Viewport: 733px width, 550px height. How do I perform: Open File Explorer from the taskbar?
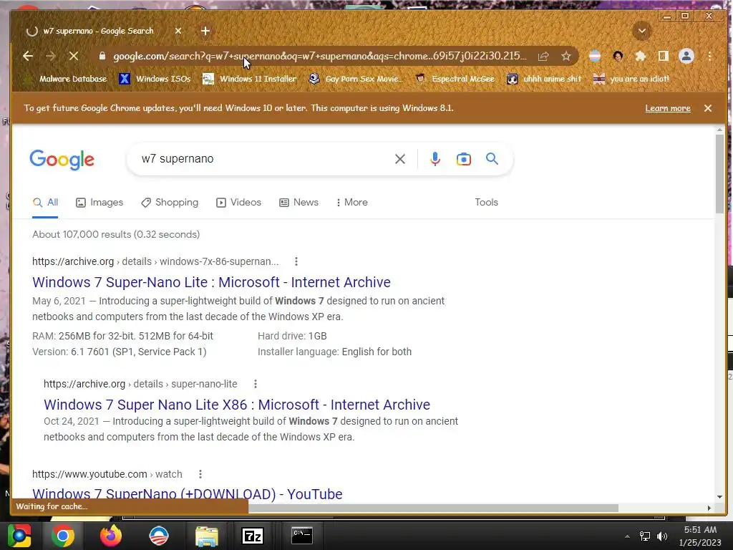point(206,536)
